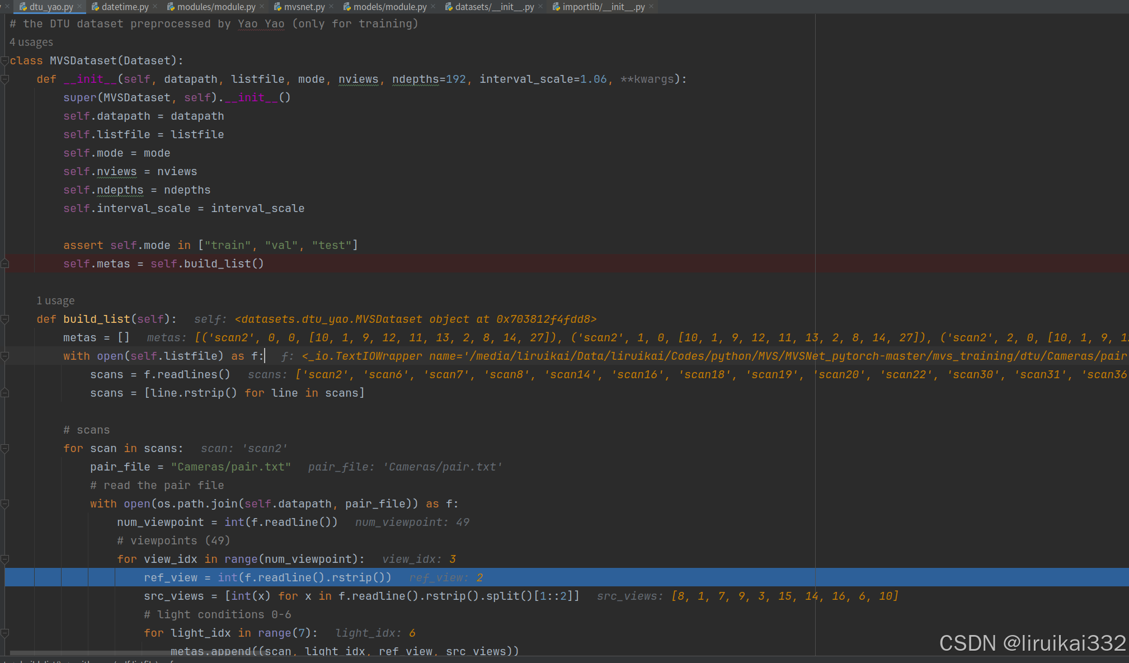The height and width of the screenshot is (663, 1129).
Task: Switch to the datetime.py tab
Action: coord(125,7)
